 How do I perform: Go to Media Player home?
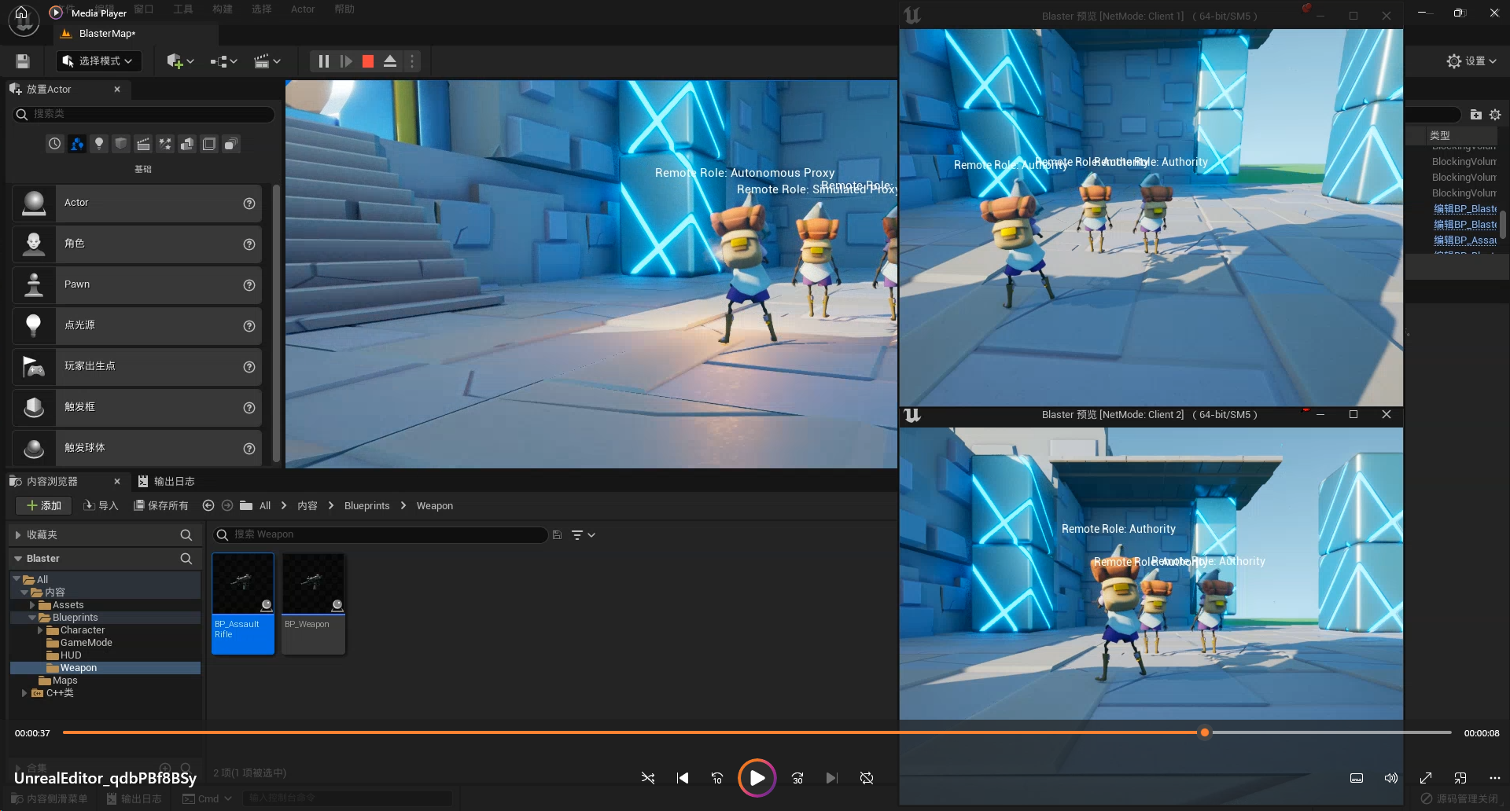click(21, 13)
